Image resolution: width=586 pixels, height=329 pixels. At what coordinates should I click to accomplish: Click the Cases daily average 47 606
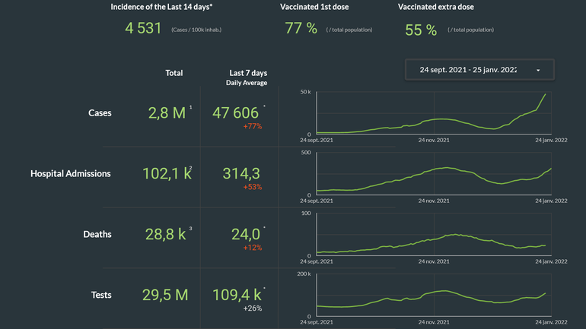click(235, 112)
